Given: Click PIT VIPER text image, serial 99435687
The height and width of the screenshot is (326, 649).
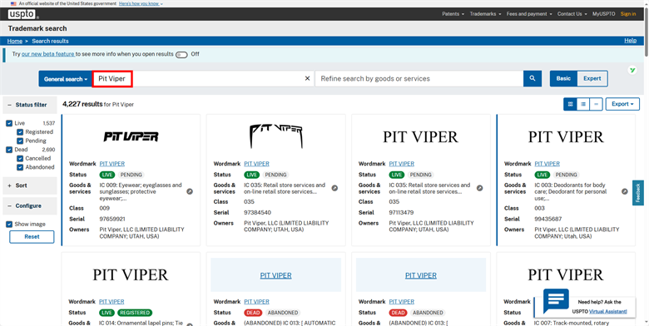Looking at the screenshot, I should (566, 137).
